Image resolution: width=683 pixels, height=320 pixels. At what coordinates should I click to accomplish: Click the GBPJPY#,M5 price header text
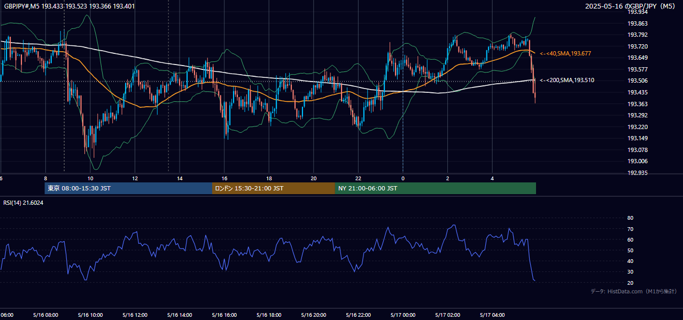69,6
